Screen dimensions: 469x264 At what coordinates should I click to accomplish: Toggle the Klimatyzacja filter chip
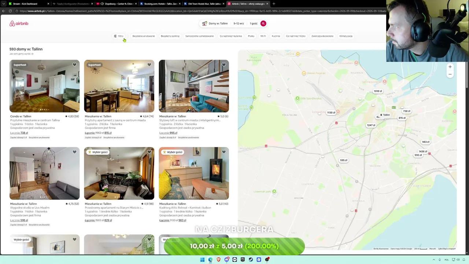pyautogui.click(x=346, y=36)
